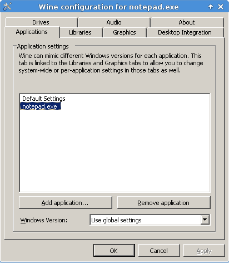
Task: Open the 'Use global settings' combo box
Action: pyautogui.click(x=150, y=220)
